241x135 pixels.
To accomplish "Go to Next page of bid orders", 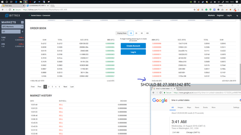I will 65,87.
